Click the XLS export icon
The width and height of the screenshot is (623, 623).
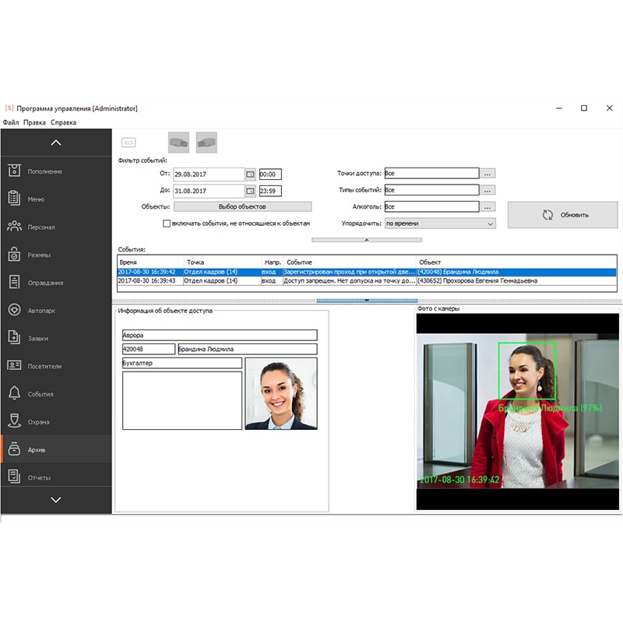128,143
